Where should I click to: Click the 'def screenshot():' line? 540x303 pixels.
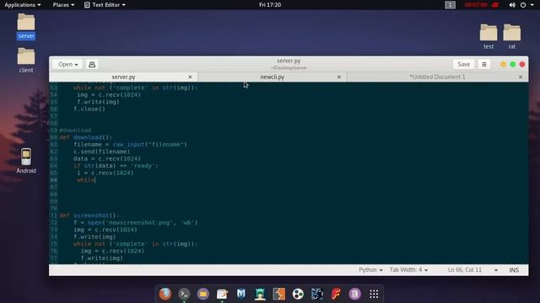(89, 215)
